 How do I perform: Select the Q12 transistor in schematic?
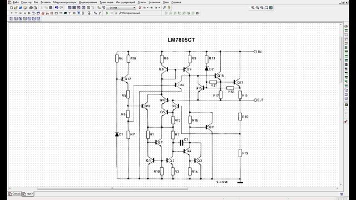coord(125,79)
